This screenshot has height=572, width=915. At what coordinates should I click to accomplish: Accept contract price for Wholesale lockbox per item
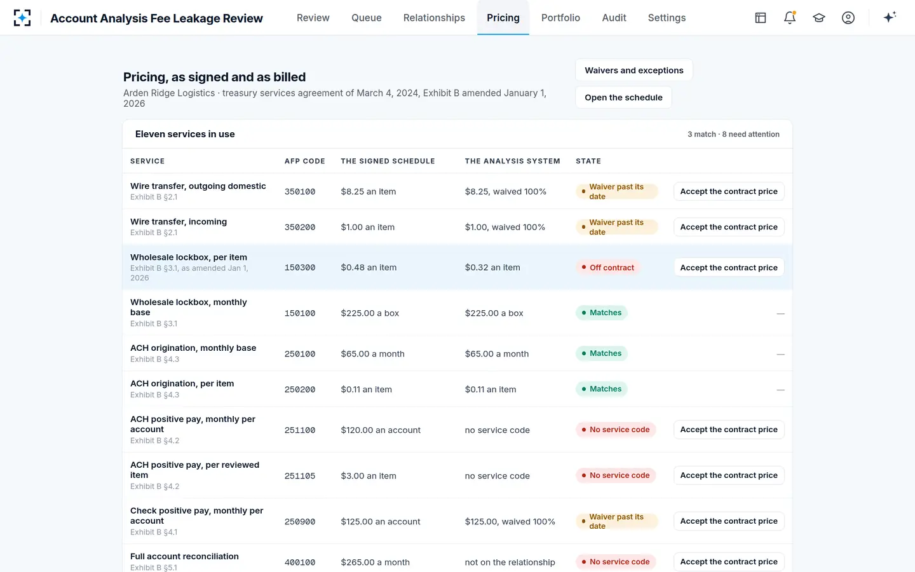pos(729,268)
